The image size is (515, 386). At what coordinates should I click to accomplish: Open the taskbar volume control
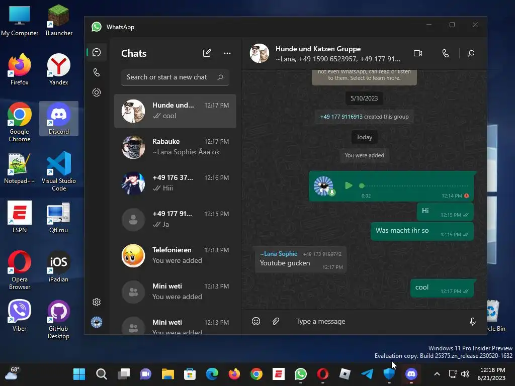465,374
